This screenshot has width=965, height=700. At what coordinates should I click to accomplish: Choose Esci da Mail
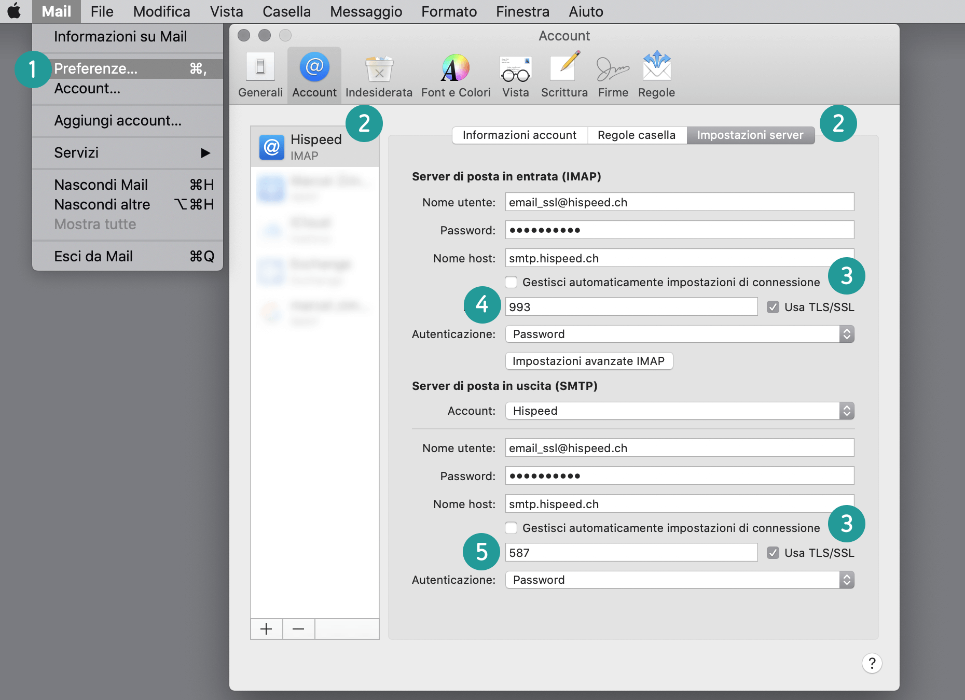pyautogui.click(x=128, y=256)
